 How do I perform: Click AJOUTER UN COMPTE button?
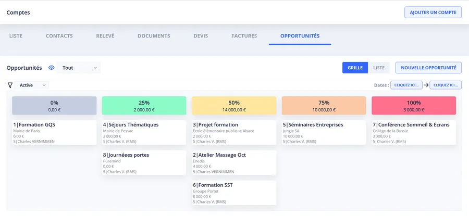coord(433,12)
